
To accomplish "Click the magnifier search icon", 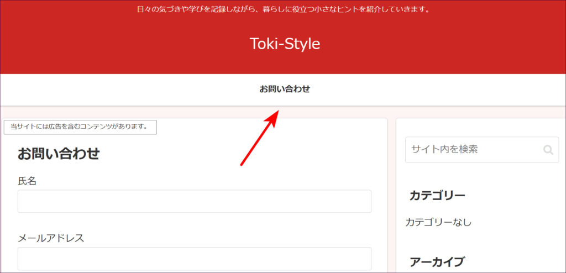I will coord(548,150).
